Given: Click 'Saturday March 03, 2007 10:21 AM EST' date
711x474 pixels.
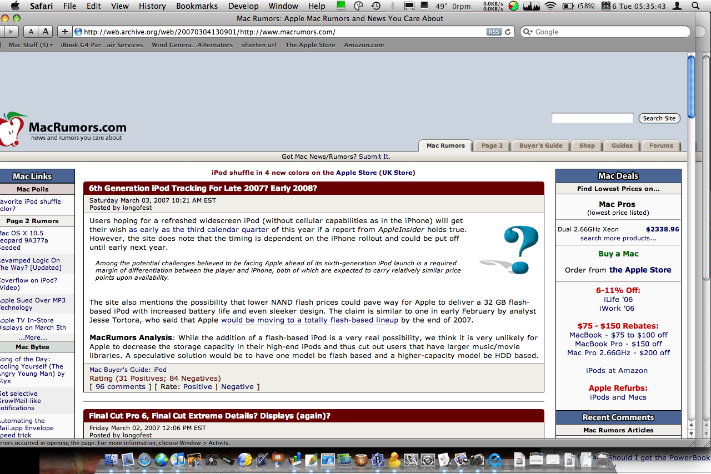Looking at the screenshot, I should [x=153, y=200].
